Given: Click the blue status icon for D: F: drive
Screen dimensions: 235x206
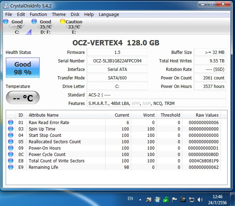Looking at the screenshot, I should click(34, 21).
